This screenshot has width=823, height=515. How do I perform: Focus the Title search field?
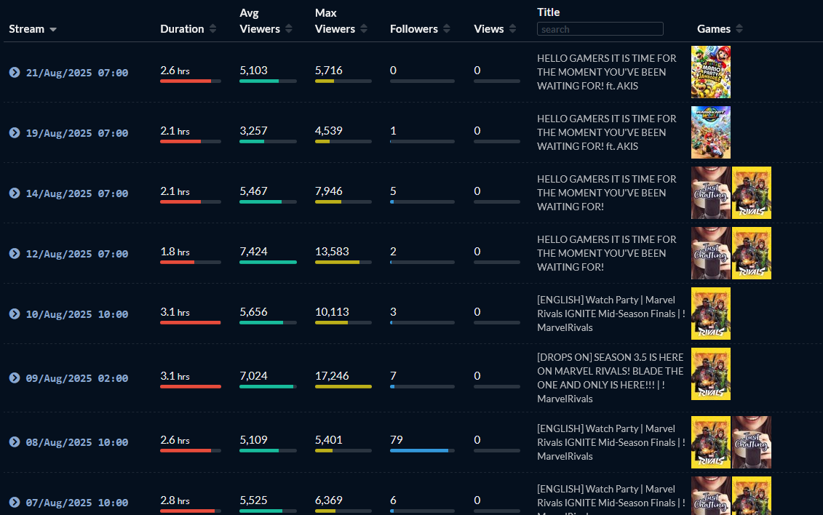[600, 29]
